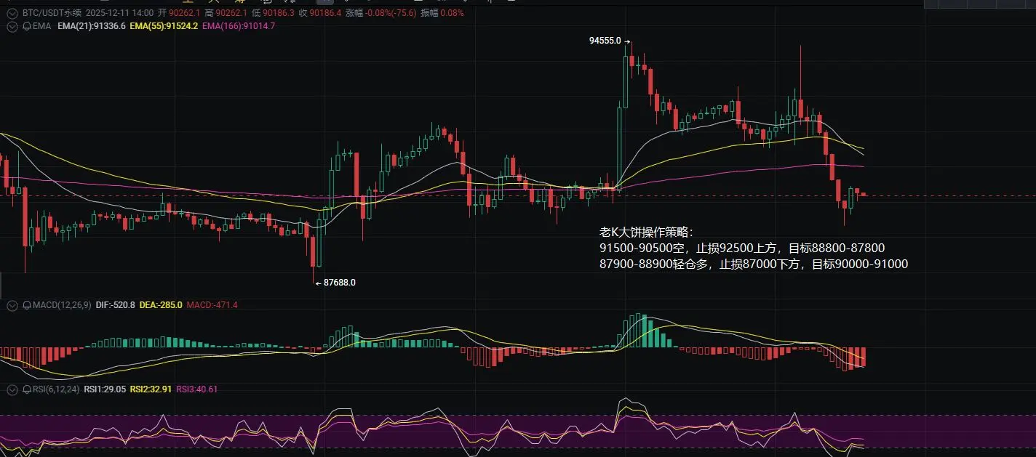1036x457 pixels.
Task: Click the MACD:-471.4 value
Action: tap(212, 305)
